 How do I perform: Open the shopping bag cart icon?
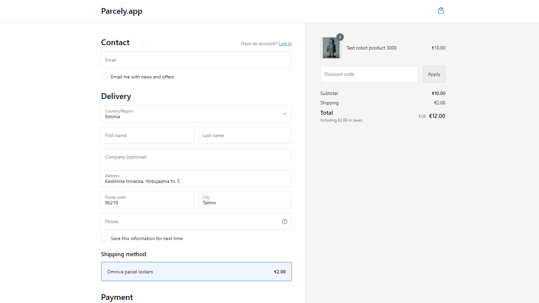pos(441,11)
